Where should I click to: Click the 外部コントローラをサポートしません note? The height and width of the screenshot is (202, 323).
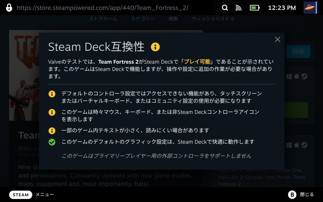pos(156,156)
